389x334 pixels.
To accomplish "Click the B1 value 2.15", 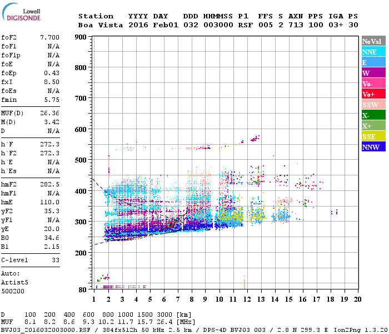I will tap(52, 247).
